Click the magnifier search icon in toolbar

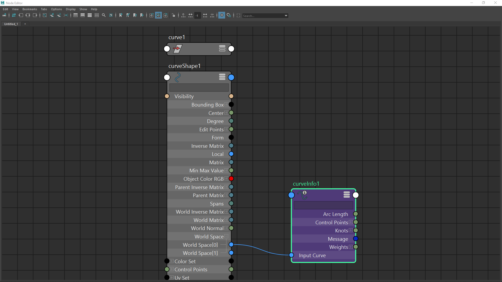[x=104, y=15]
